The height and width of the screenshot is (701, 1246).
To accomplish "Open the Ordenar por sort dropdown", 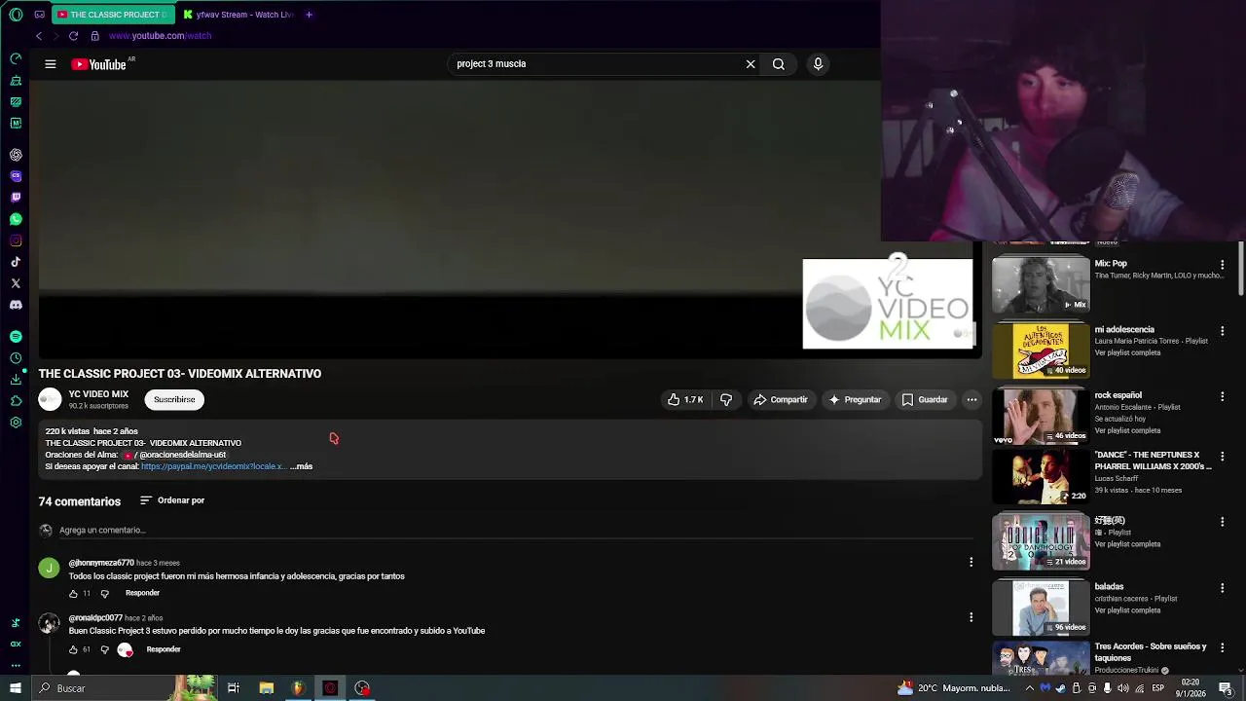I will 172,500.
